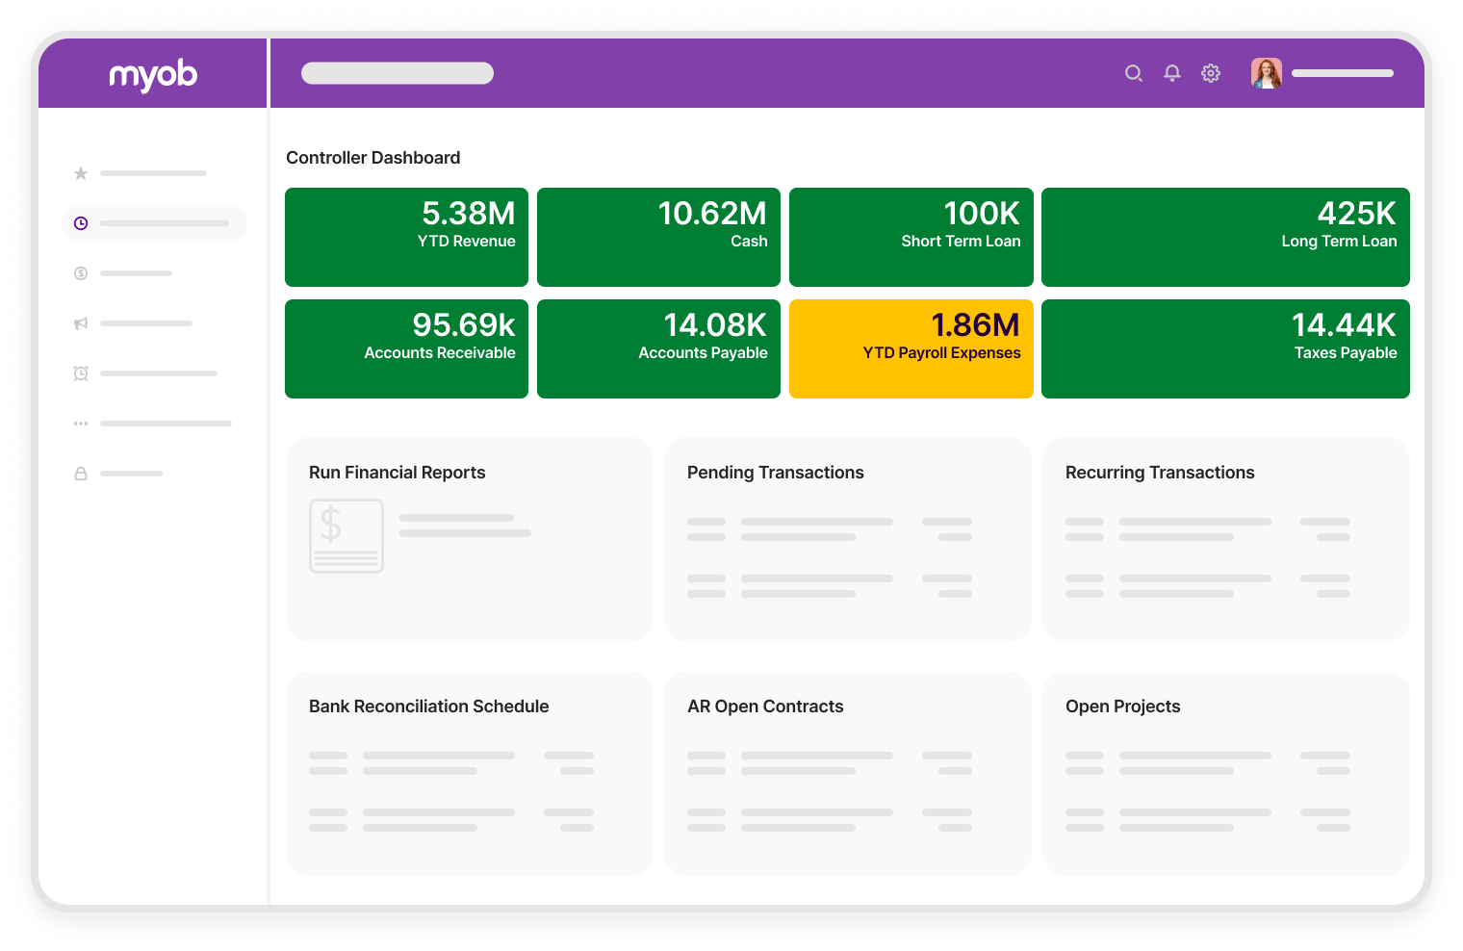Select the dollar sign icon in the sidebar

tap(81, 272)
